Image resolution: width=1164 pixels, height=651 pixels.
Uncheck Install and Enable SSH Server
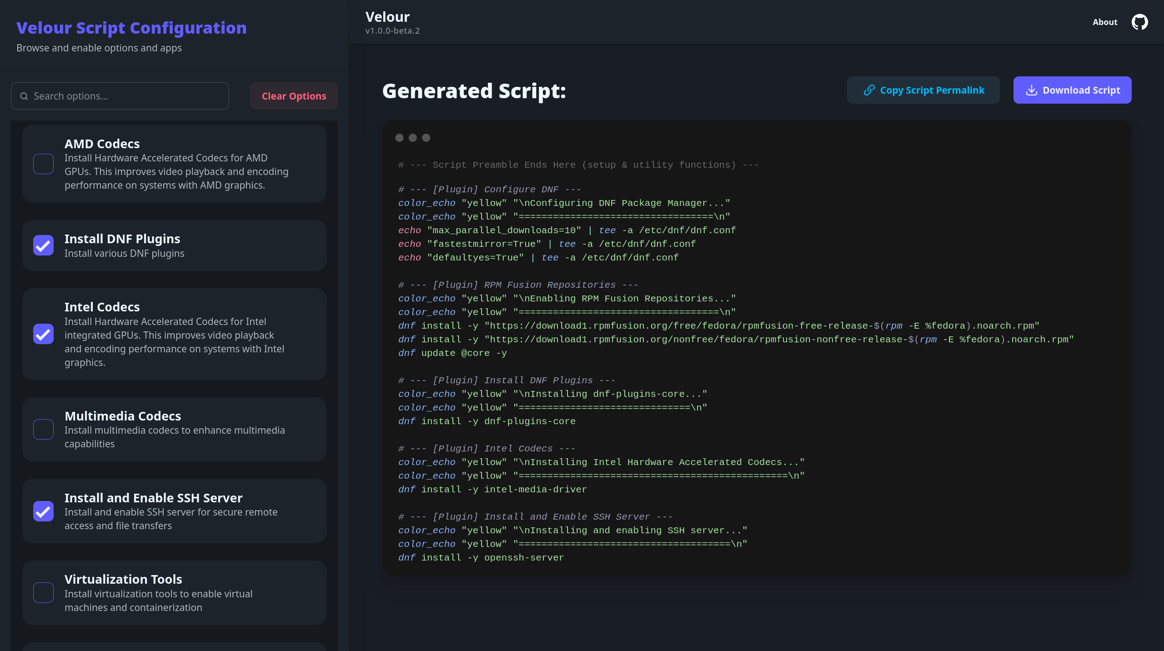(43, 511)
